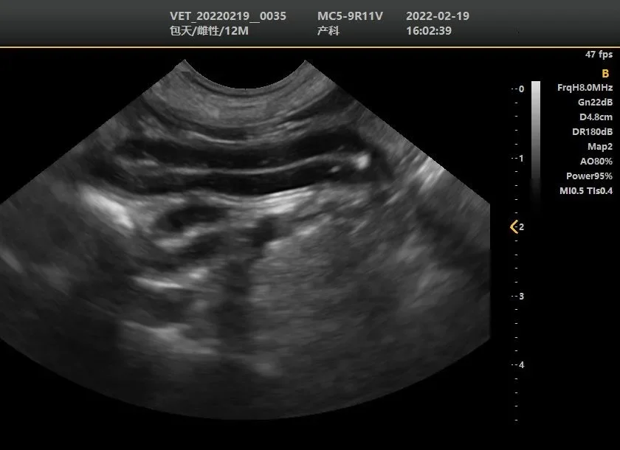This screenshot has height=450, width=620.
Task: Click the Map2 setting
Action: click(x=600, y=147)
